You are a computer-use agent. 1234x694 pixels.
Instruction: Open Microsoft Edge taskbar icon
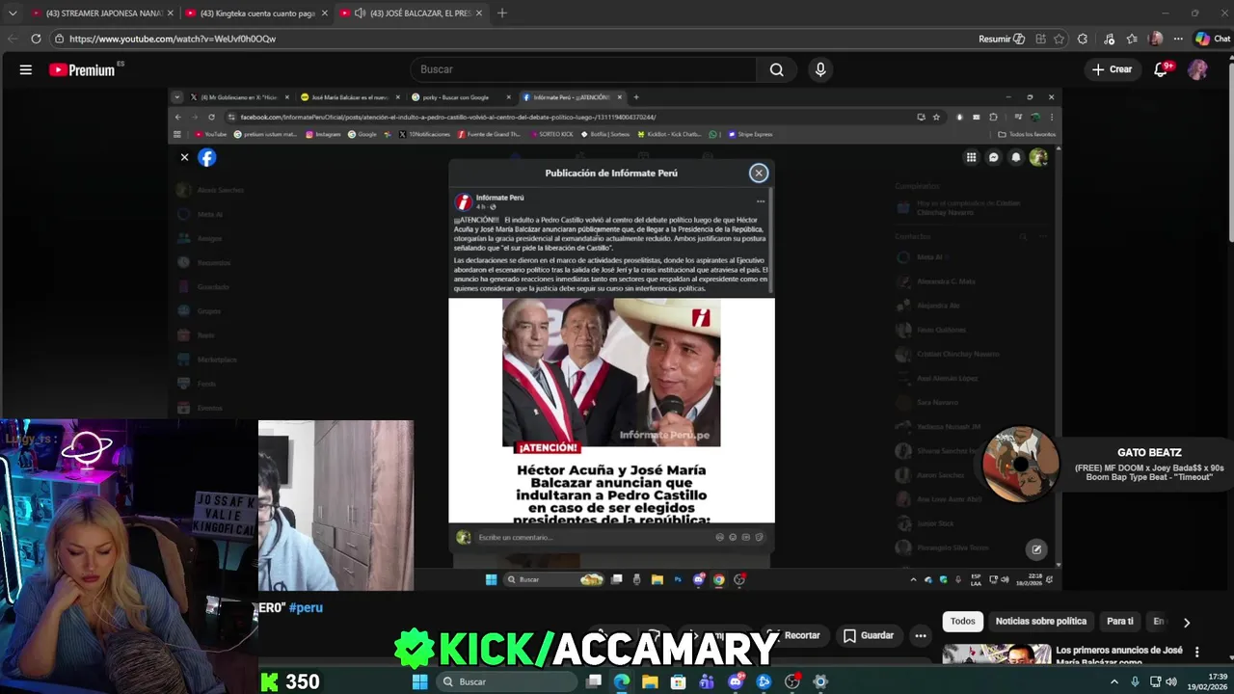click(622, 681)
